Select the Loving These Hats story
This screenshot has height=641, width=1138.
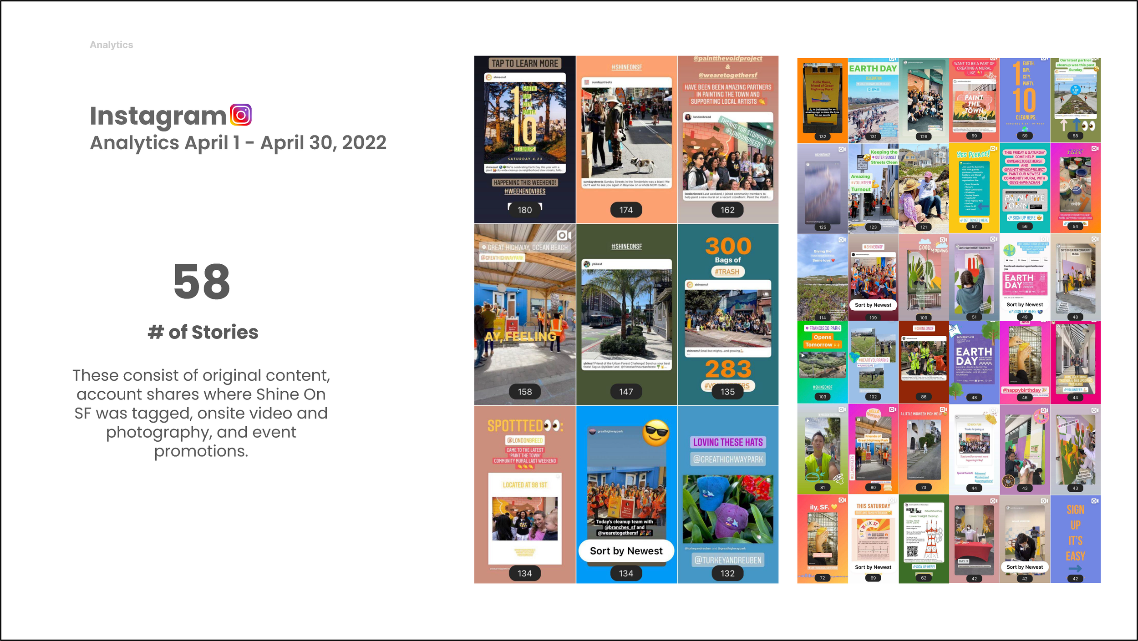tap(727, 494)
